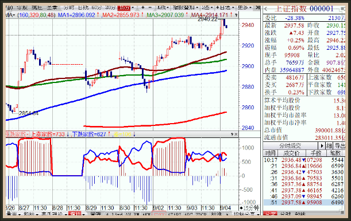This screenshot has width=351, height=221.
Task: Open the 2图 panel count dropdown
Action: pyautogui.click(x=207, y=7)
